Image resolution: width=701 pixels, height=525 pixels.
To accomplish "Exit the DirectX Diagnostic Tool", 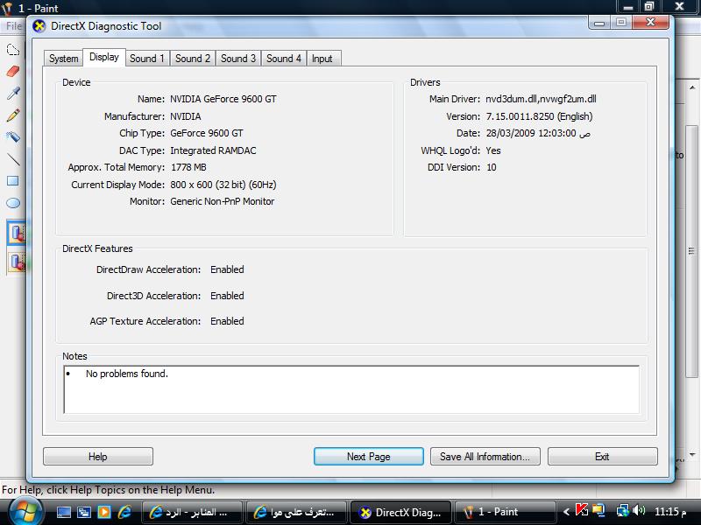I will (602, 457).
